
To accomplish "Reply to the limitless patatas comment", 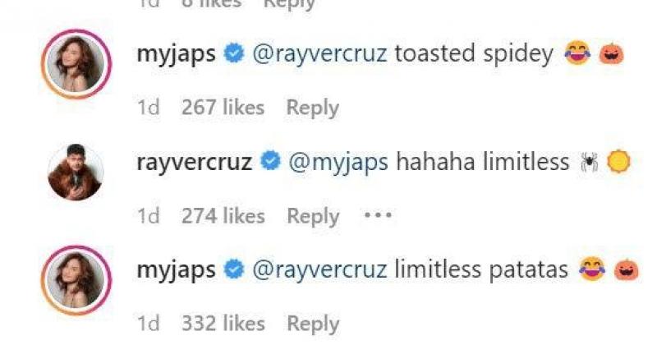I will click(x=313, y=324).
